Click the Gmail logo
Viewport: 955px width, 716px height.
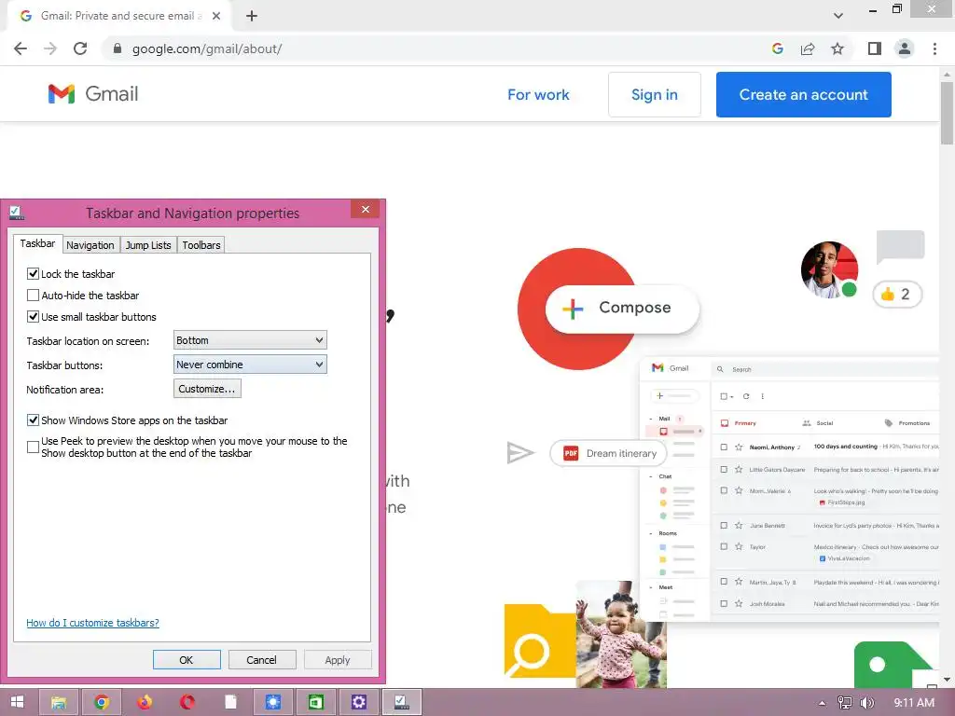coord(93,94)
